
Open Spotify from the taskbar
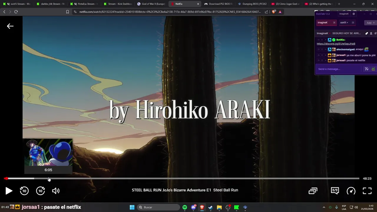(x=185, y=207)
